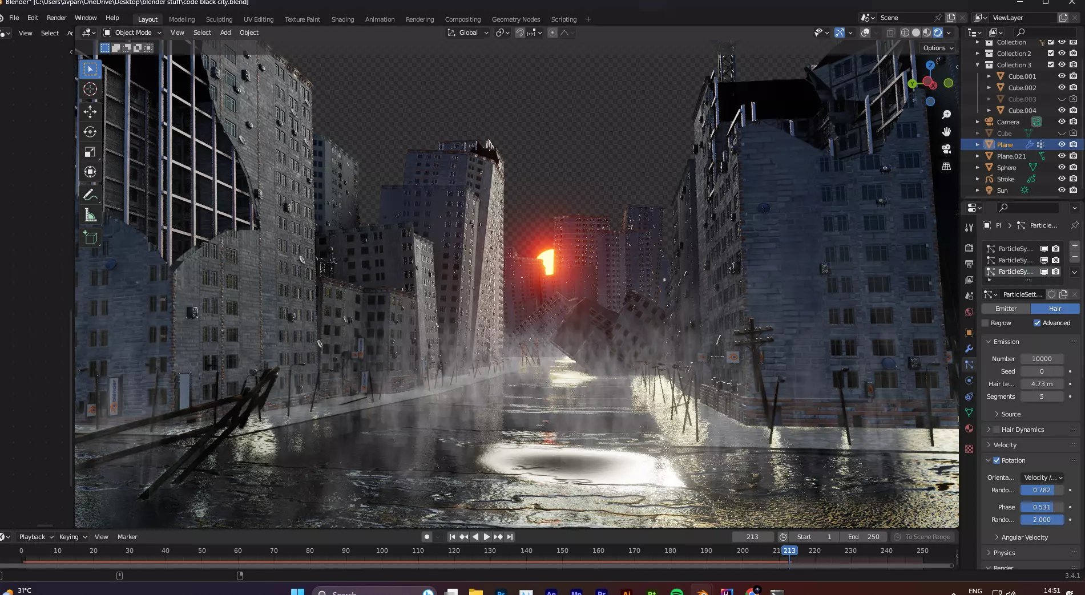Select the Annotate tool

tap(90, 195)
